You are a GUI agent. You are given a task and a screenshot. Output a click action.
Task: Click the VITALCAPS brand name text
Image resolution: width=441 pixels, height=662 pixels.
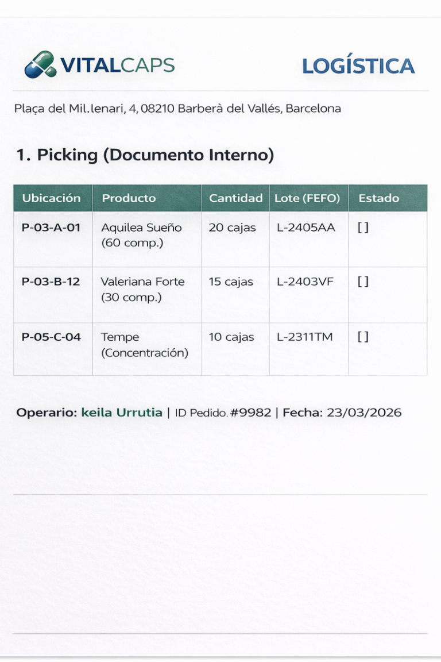(x=117, y=65)
